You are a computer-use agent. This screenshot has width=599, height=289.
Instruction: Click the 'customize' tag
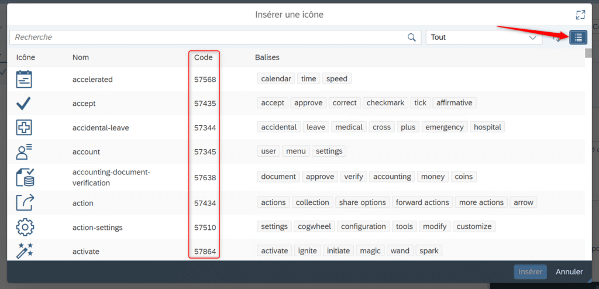coord(474,226)
